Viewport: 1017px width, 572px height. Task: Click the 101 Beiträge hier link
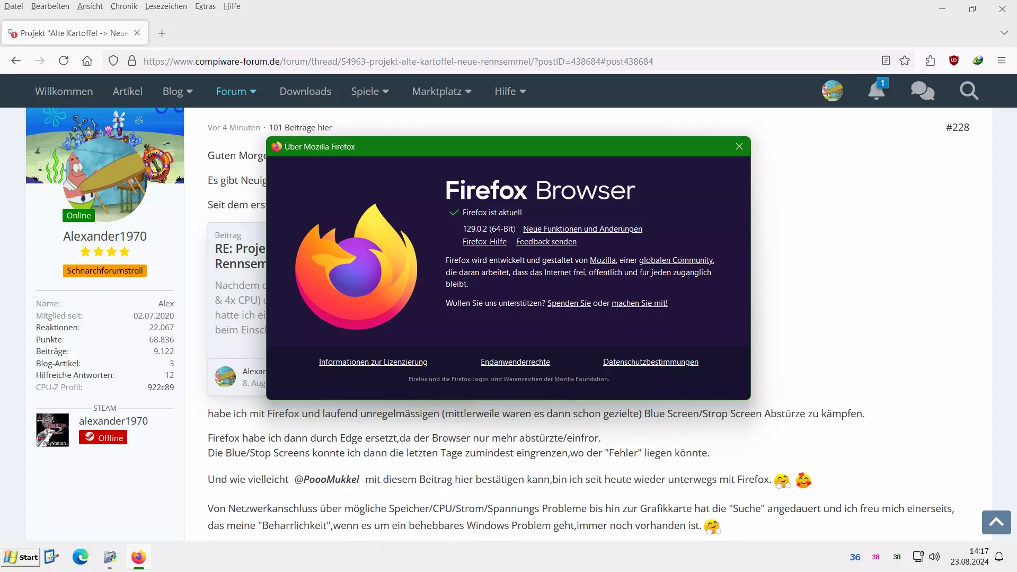point(300,128)
